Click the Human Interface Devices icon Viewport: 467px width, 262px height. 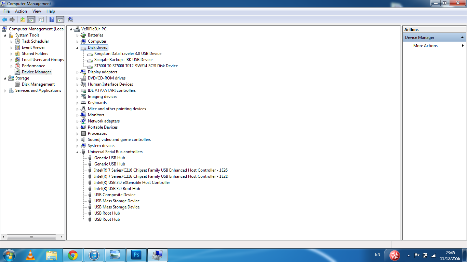(x=83, y=84)
